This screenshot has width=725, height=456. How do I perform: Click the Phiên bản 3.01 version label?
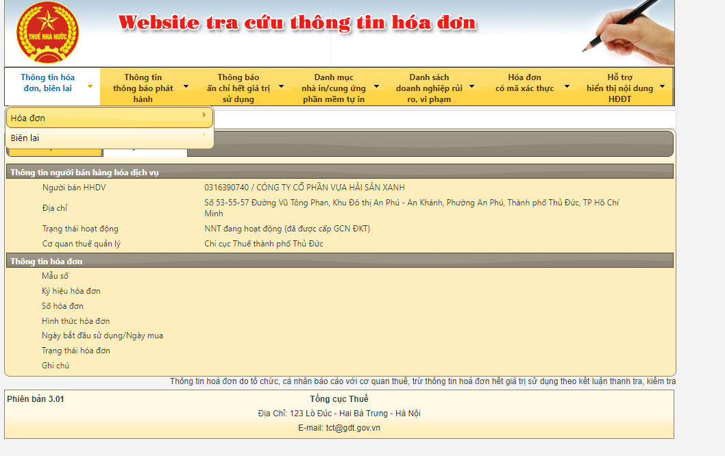point(36,399)
